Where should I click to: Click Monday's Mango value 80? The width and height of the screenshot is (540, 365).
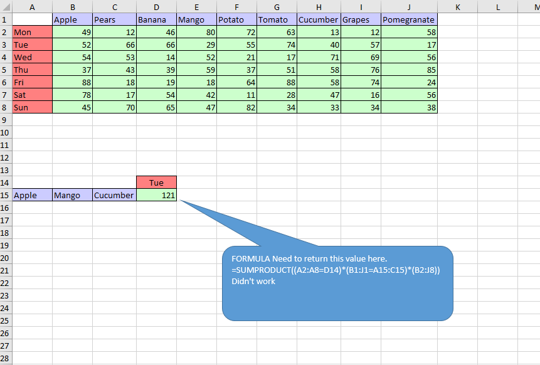197,32
